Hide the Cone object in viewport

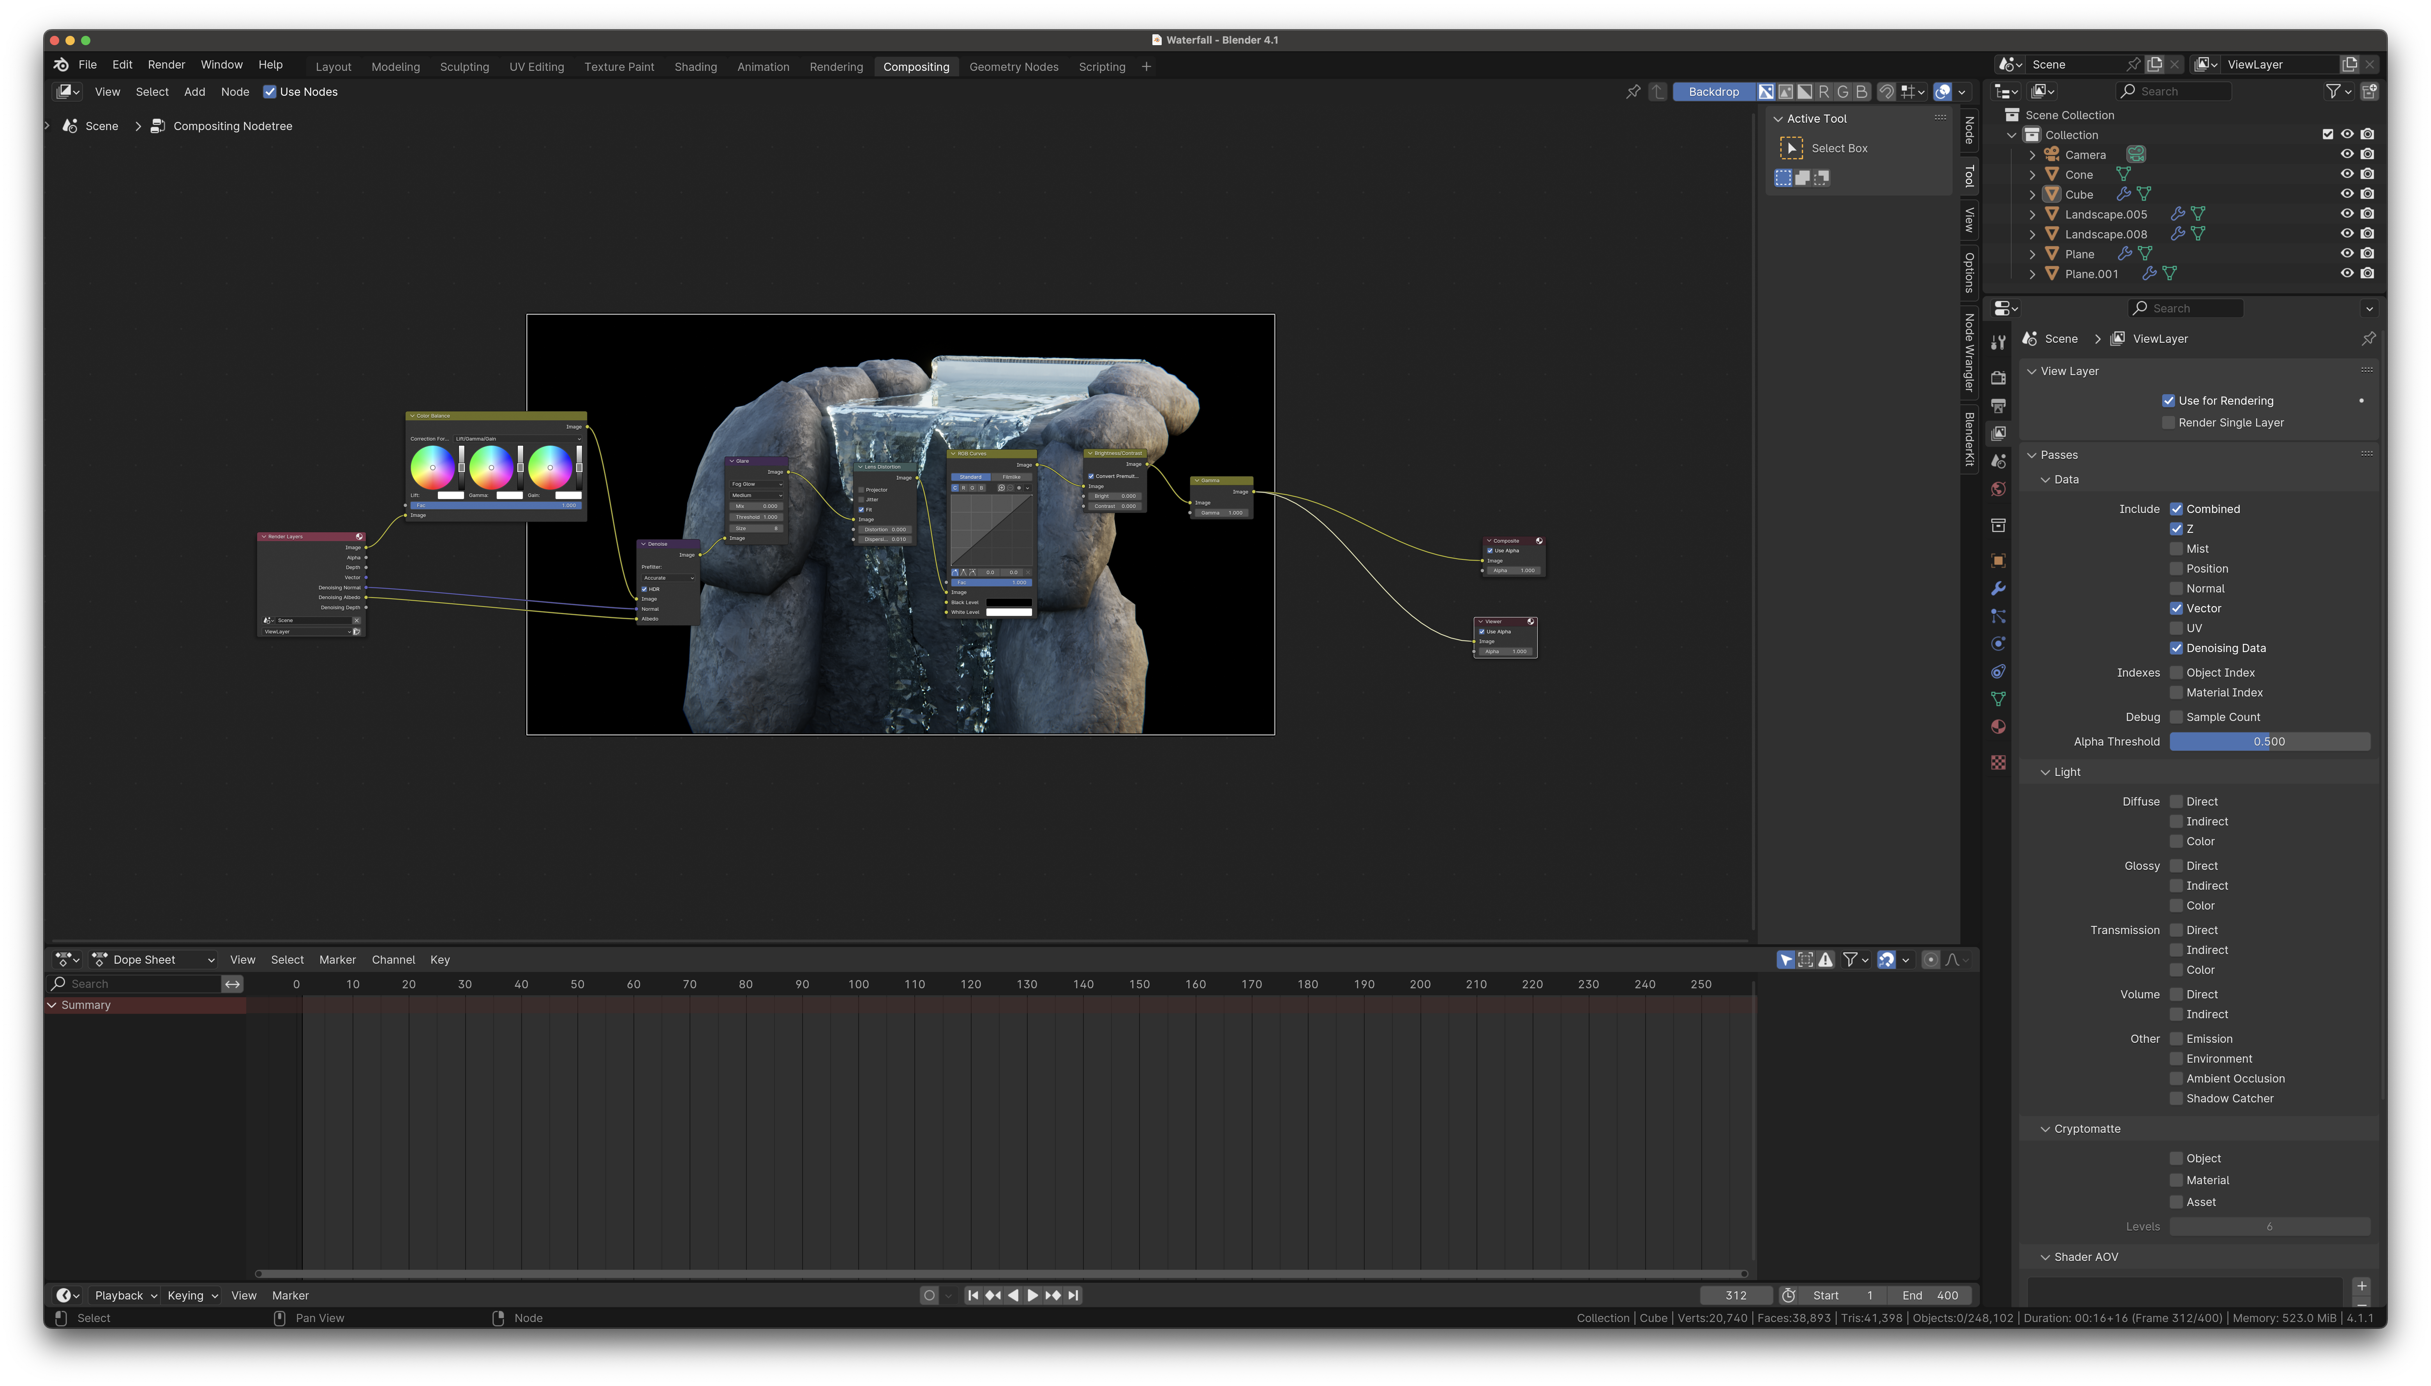[x=2347, y=174]
